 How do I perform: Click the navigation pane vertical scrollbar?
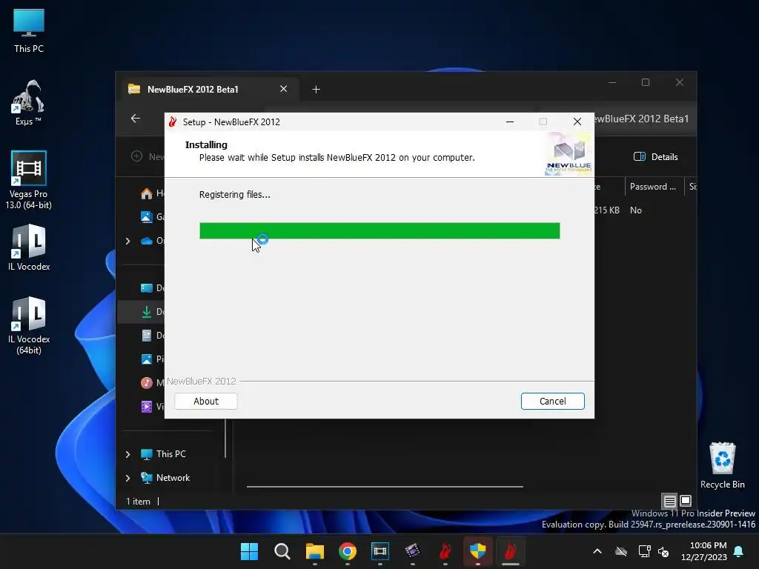point(225,438)
